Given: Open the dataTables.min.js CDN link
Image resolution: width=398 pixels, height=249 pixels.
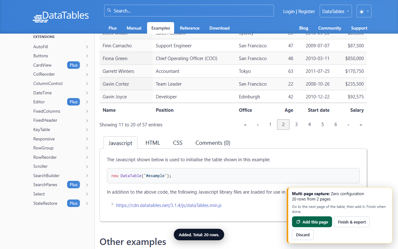Looking at the screenshot, I should tap(169, 205).
